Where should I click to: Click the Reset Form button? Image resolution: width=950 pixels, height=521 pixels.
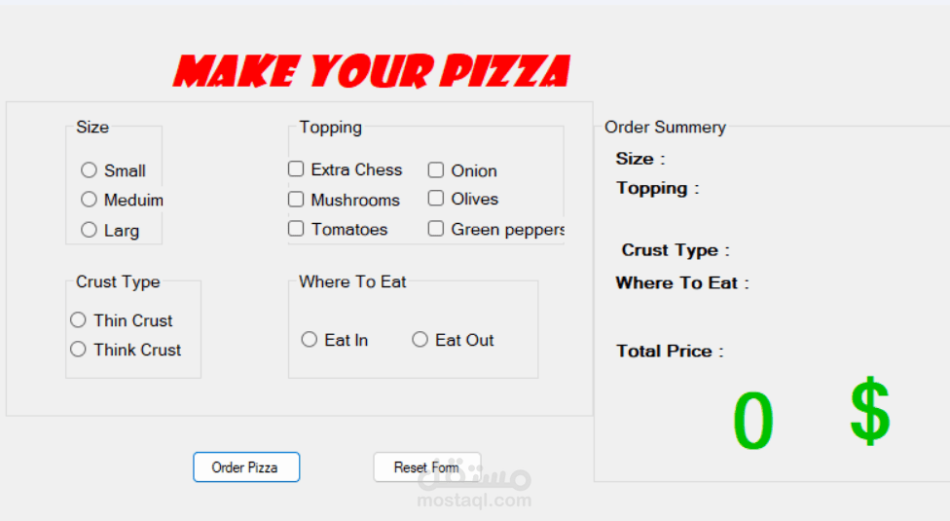[x=427, y=467]
